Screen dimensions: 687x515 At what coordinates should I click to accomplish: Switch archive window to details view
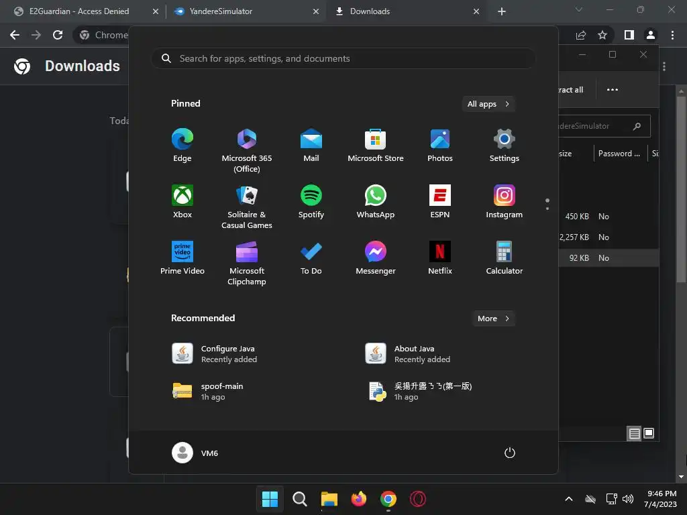(634, 434)
